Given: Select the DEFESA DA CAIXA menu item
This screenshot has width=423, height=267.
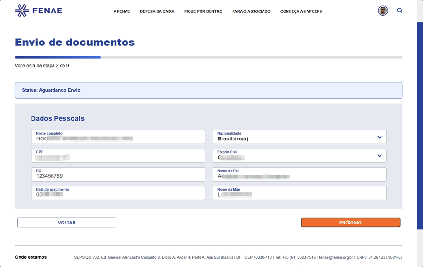Looking at the screenshot, I should click(x=157, y=11).
